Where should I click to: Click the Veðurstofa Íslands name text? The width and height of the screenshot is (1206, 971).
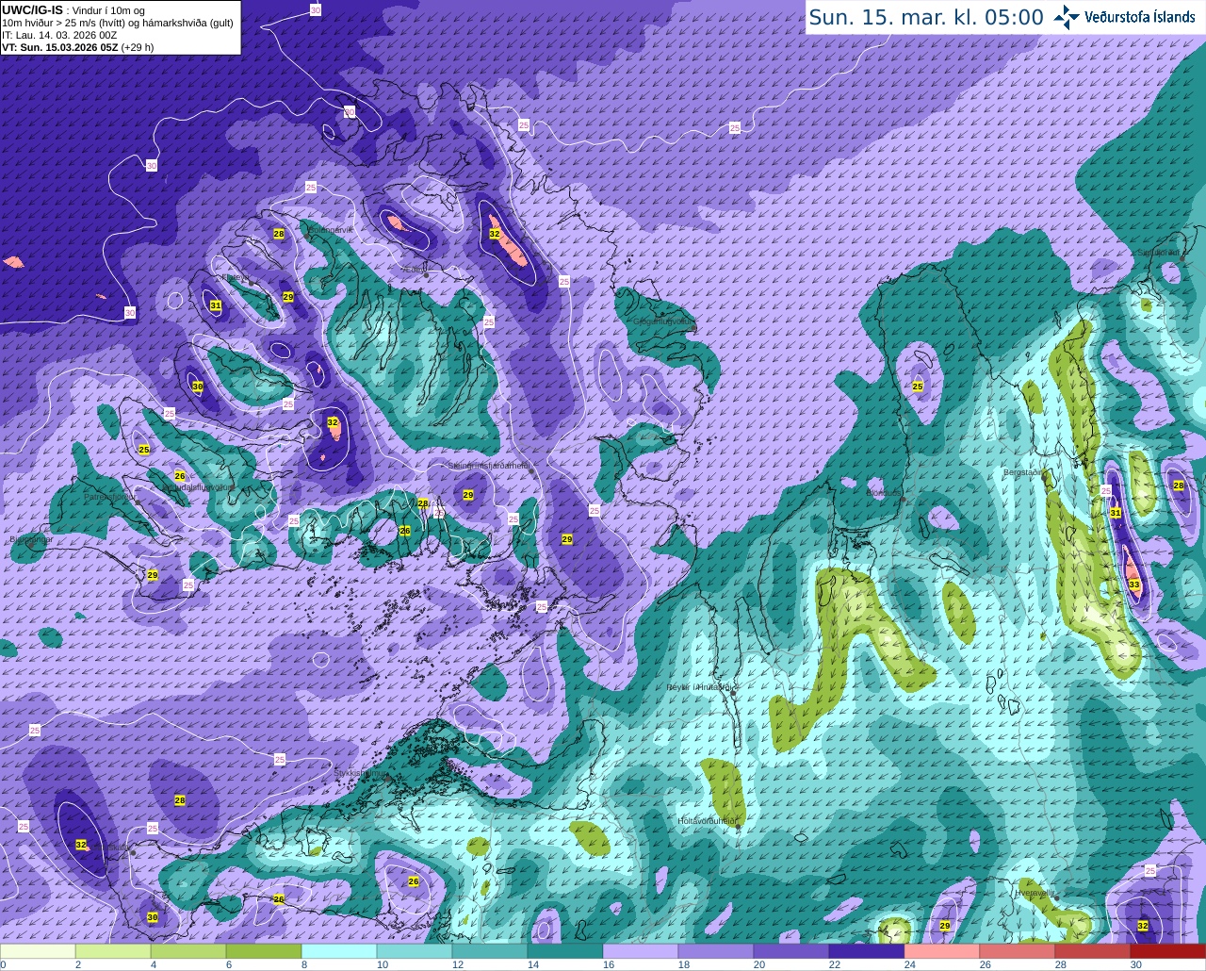pyautogui.click(x=1140, y=17)
